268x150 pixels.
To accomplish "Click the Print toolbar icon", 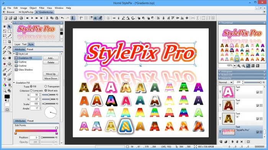I will click(21, 18).
